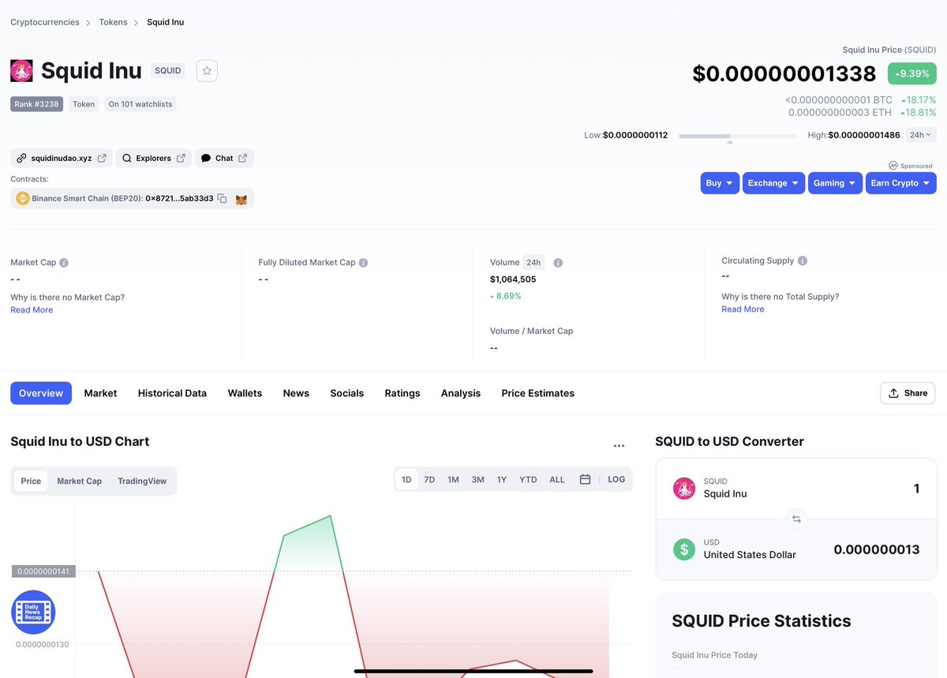Image resolution: width=947 pixels, height=678 pixels.
Task: Switch to the Wallets tab
Action: click(245, 393)
